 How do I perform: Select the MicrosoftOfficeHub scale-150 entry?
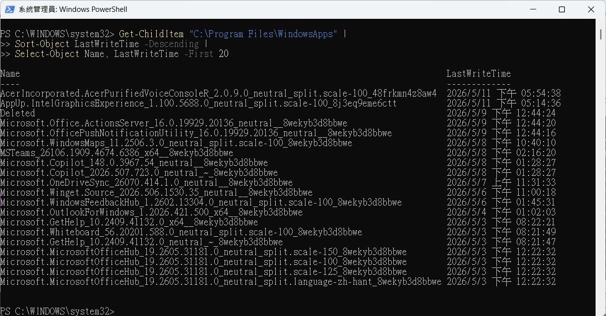(x=203, y=252)
